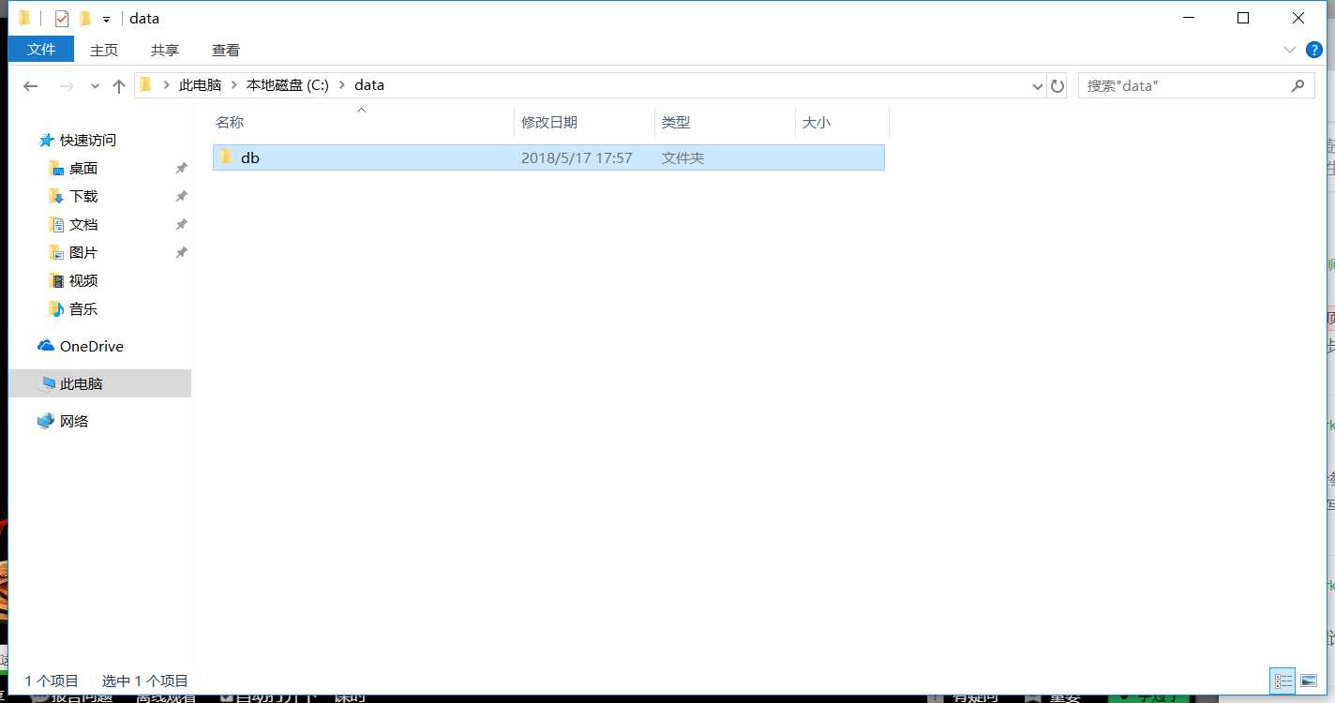Viewport: 1335px width, 703px height.
Task: Open 图片 in the navigation pane
Action: click(x=83, y=252)
